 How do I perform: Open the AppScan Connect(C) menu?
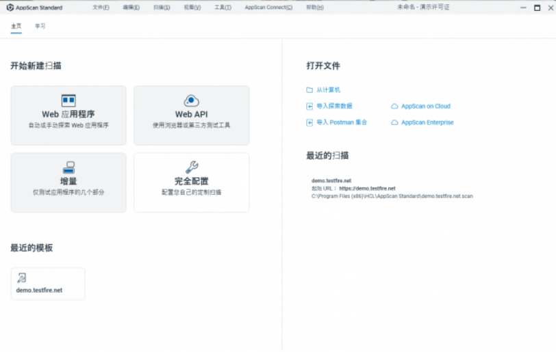(x=269, y=8)
